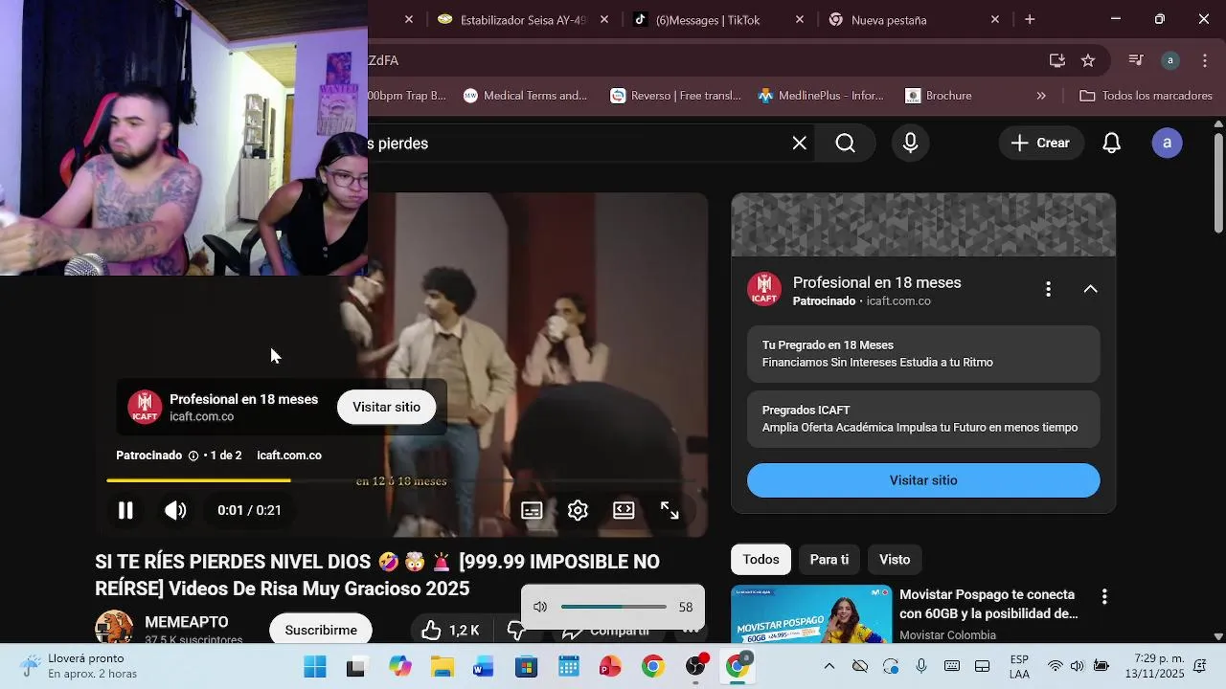This screenshot has width=1226, height=689.
Task: Click the YouTube search magnifier
Action: pos(845,144)
